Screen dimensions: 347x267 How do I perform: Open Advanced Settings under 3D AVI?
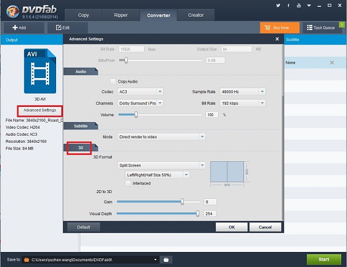pos(40,110)
